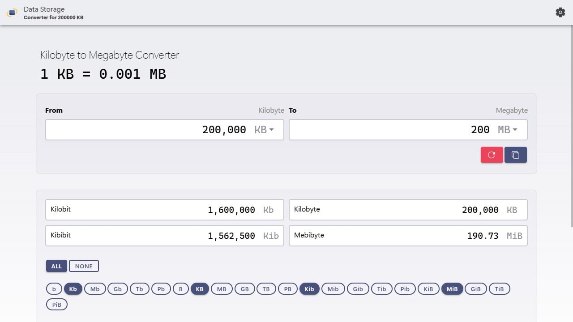573x322 pixels.
Task: Click the Converter for 200000 KB subtitle
Action: (x=53, y=18)
